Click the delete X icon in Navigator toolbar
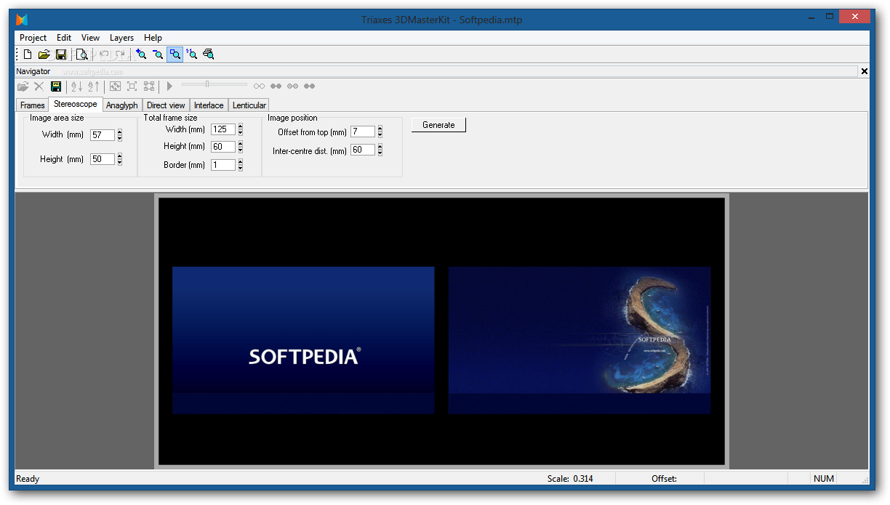The width and height of the screenshot is (890, 505). [x=39, y=86]
